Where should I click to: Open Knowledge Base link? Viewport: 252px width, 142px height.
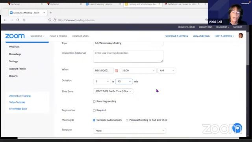pos(18,109)
